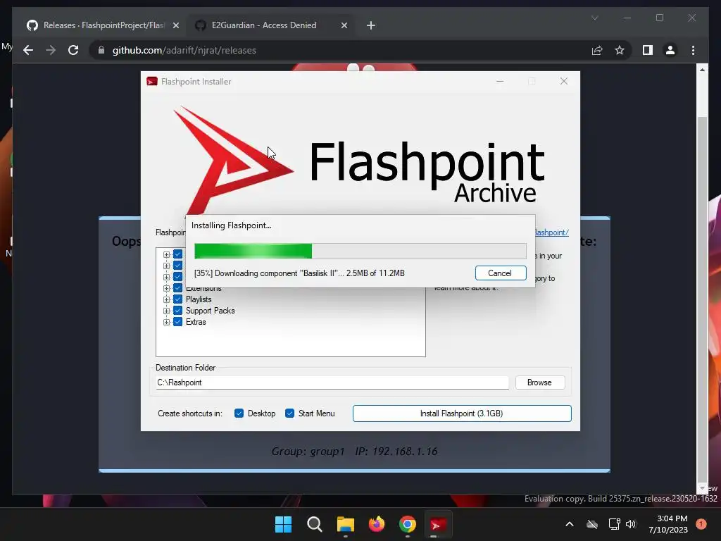Launch Firefox from the taskbar
Viewport: 721px width, 541px height.
(376, 524)
